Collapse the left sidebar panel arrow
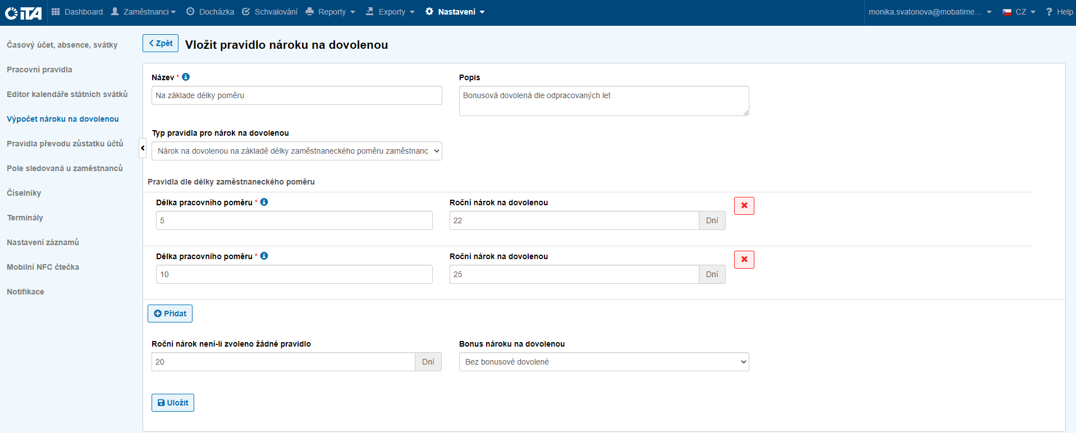1076x433 pixels. pos(143,148)
